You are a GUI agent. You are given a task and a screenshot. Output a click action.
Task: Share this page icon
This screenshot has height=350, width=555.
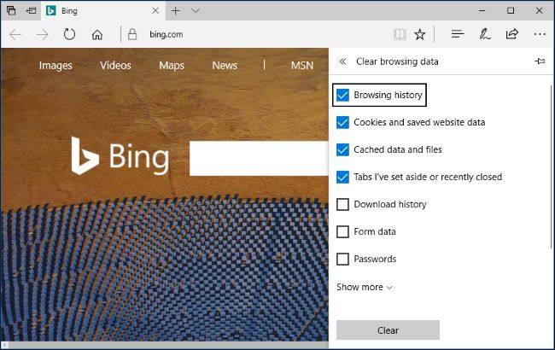pyautogui.click(x=511, y=34)
